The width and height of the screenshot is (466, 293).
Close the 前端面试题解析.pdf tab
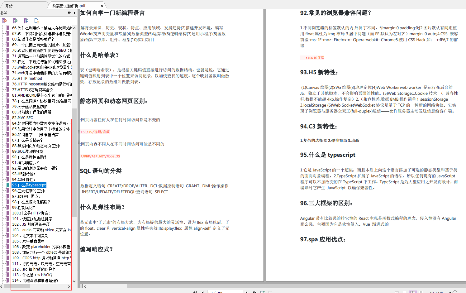coord(102,6)
